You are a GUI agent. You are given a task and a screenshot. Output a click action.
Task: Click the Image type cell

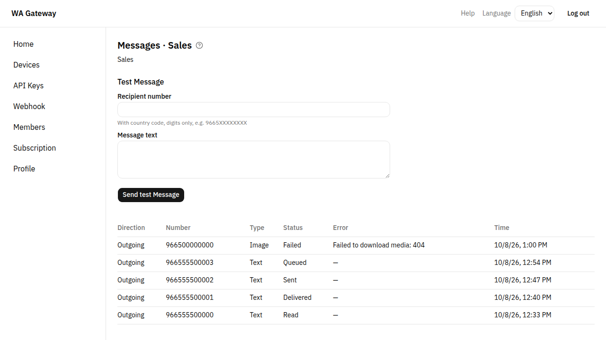(x=259, y=245)
